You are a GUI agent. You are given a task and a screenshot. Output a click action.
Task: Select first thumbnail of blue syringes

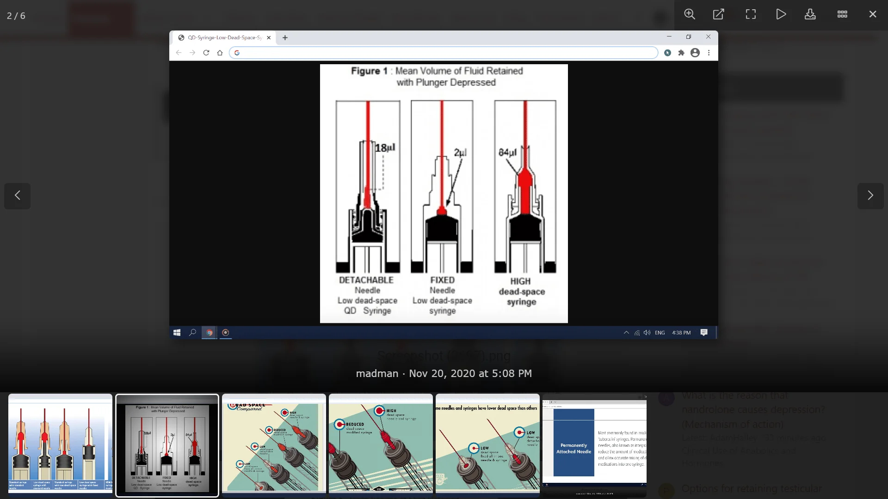pos(60,445)
